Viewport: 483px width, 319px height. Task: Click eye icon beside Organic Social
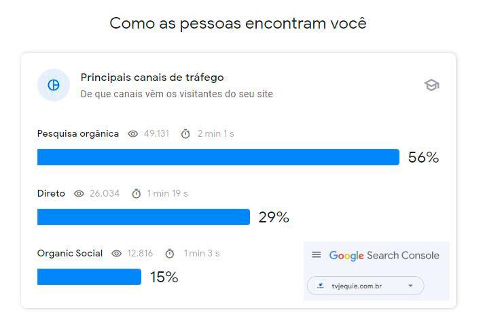click(116, 254)
